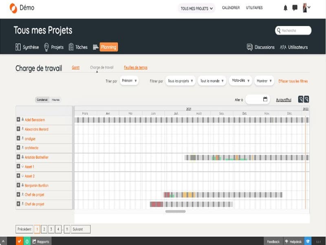Switch view to Condensé mode
This screenshot has height=245, width=326.
pyautogui.click(x=42, y=100)
